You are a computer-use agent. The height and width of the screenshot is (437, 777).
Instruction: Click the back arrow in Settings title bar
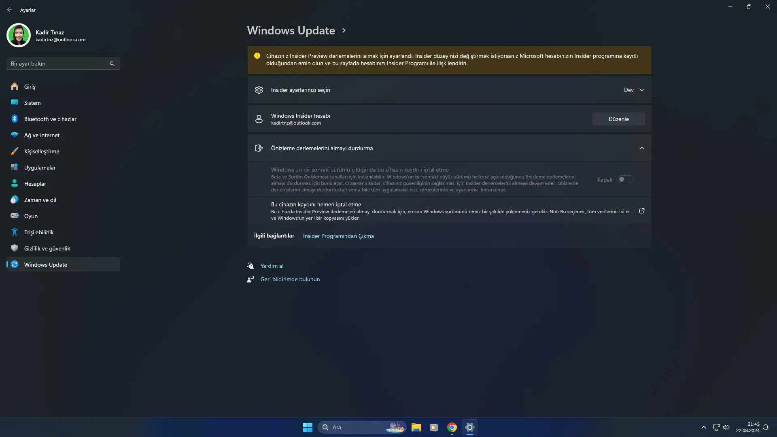tap(10, 10)
